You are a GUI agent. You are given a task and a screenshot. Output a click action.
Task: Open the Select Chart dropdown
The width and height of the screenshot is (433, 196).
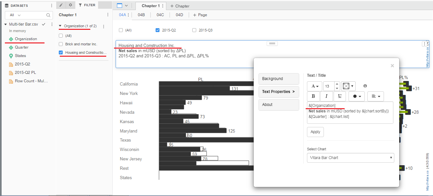[x=350, y=158]
